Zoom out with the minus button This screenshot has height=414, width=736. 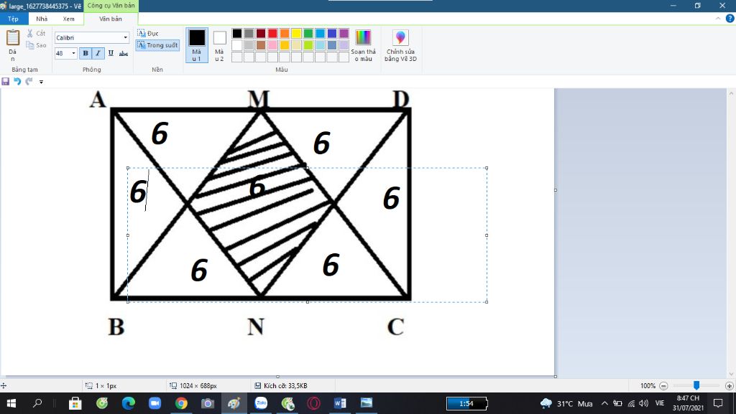pyautogui.click(x=663, y=386)
